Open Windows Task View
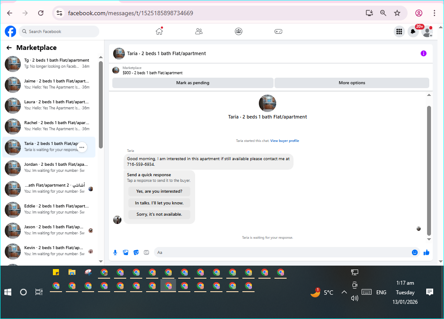This screenshot has height=319, width=444. tap(39, 292)
